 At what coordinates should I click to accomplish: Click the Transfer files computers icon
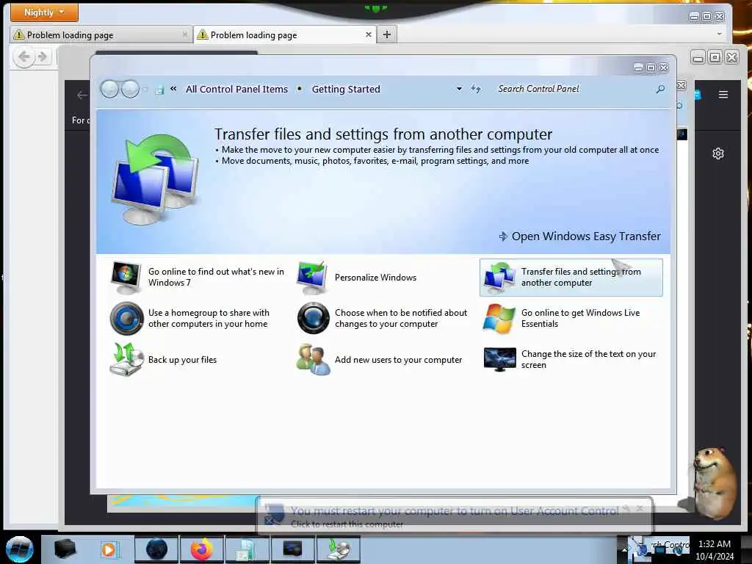click(499, 278)
